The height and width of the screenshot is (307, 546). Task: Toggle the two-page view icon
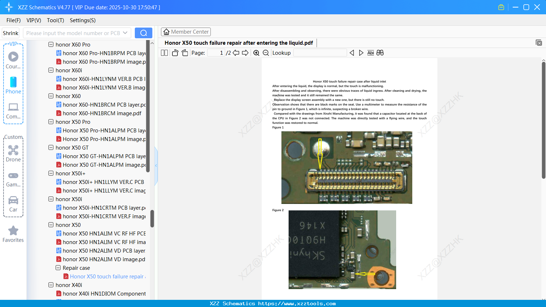point(164,53)
